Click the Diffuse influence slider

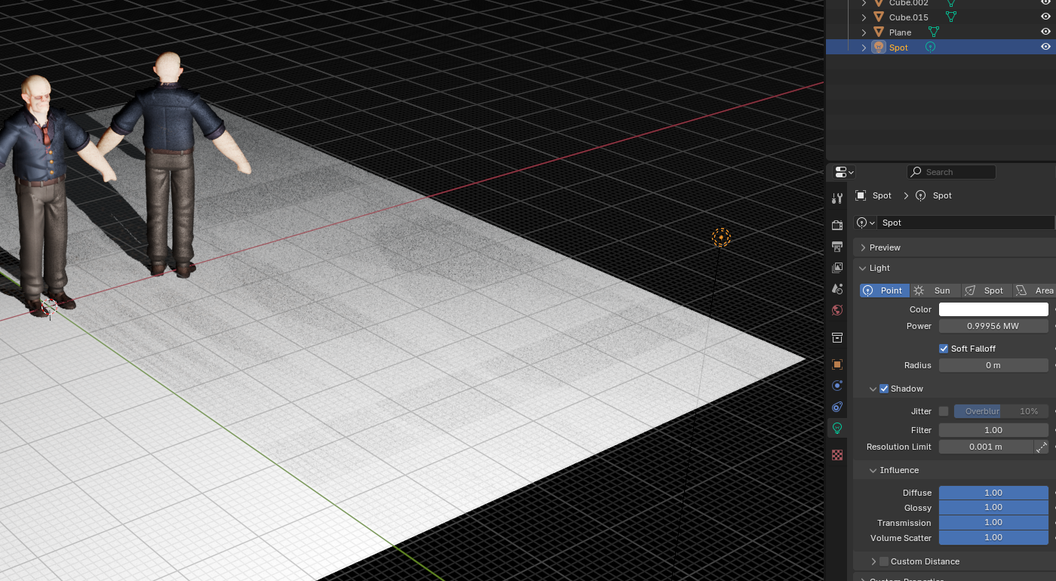coord(993,493)
